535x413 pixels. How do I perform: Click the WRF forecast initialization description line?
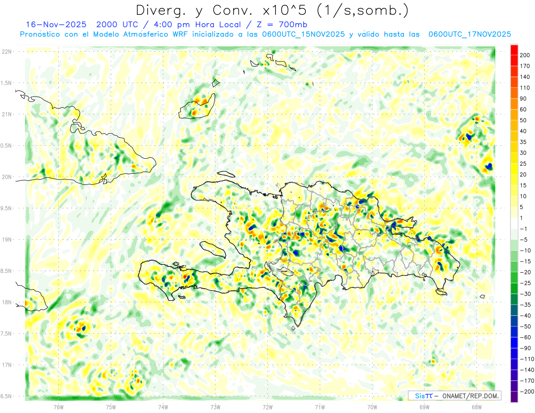[265, 34]
